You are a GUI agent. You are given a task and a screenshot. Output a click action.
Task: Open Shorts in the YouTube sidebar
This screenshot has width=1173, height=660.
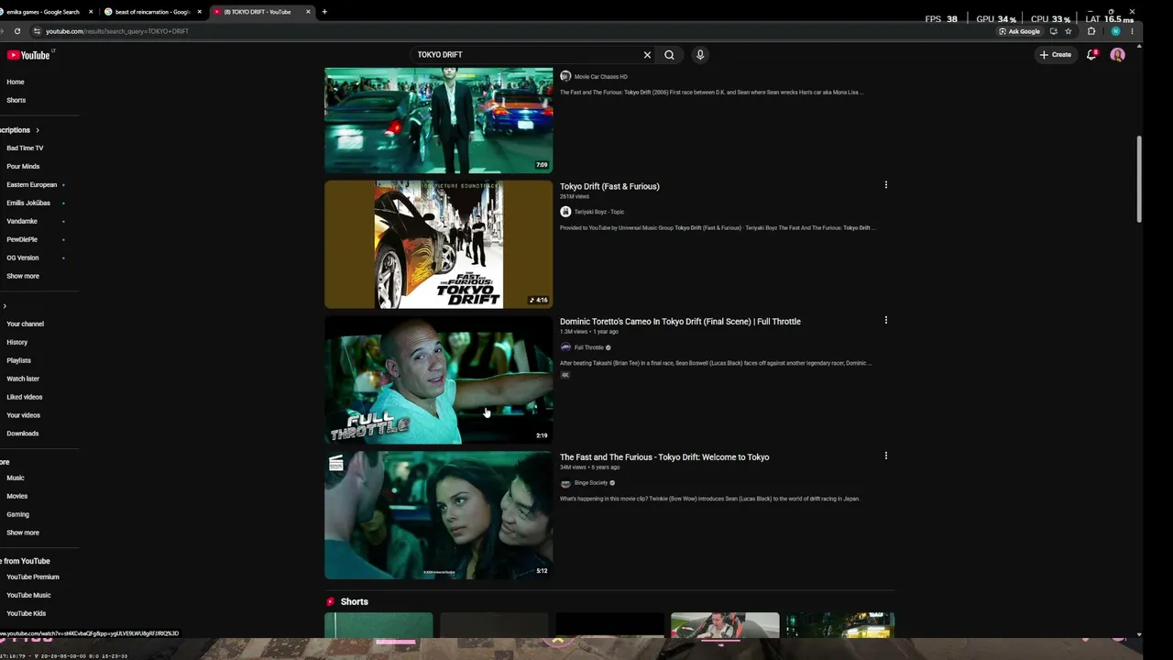tap(16, 100)
